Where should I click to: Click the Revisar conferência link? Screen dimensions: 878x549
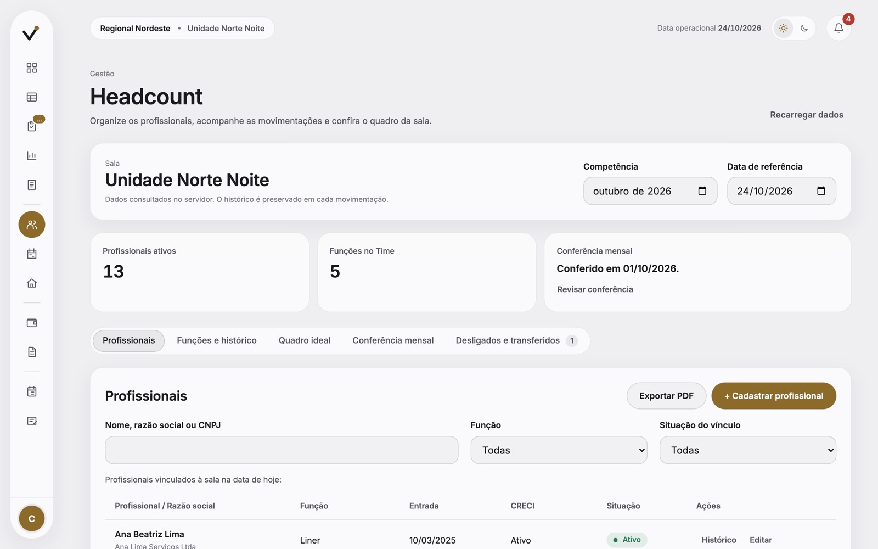[595, 289]
